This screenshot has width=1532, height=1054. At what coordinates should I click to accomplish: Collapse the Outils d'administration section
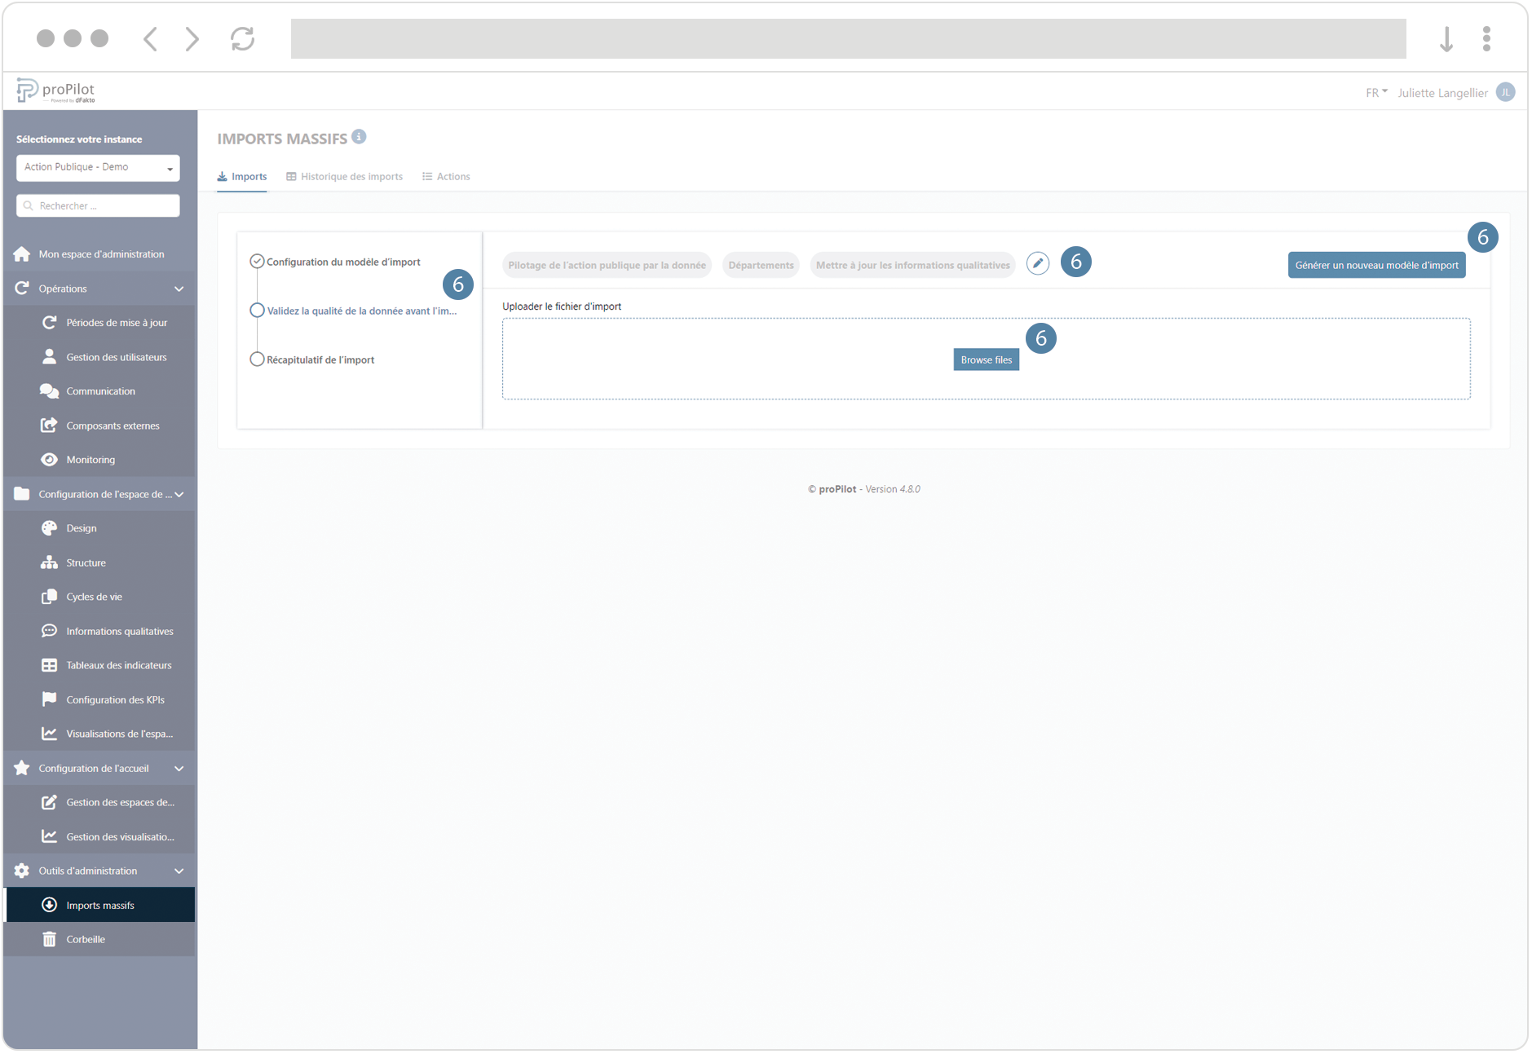pyautogui.click(x=179, y=871)
